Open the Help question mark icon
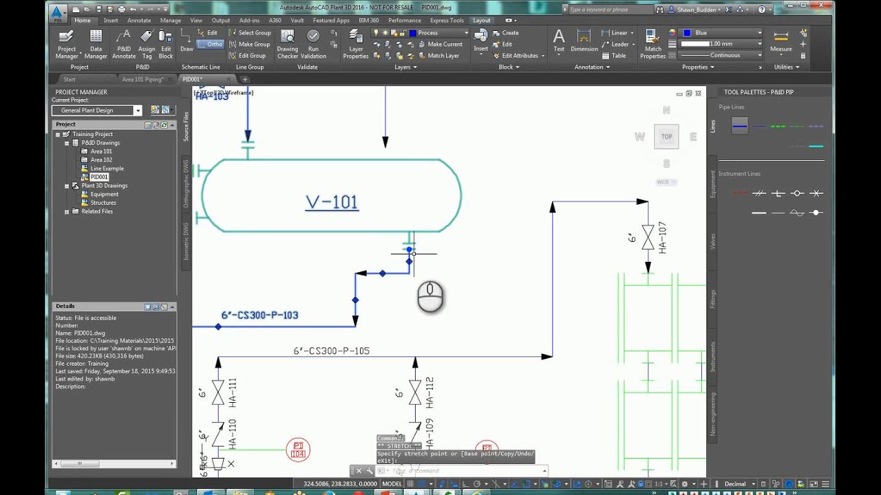The height and width of the screenshot is (495, 881). tap(762, 10)
